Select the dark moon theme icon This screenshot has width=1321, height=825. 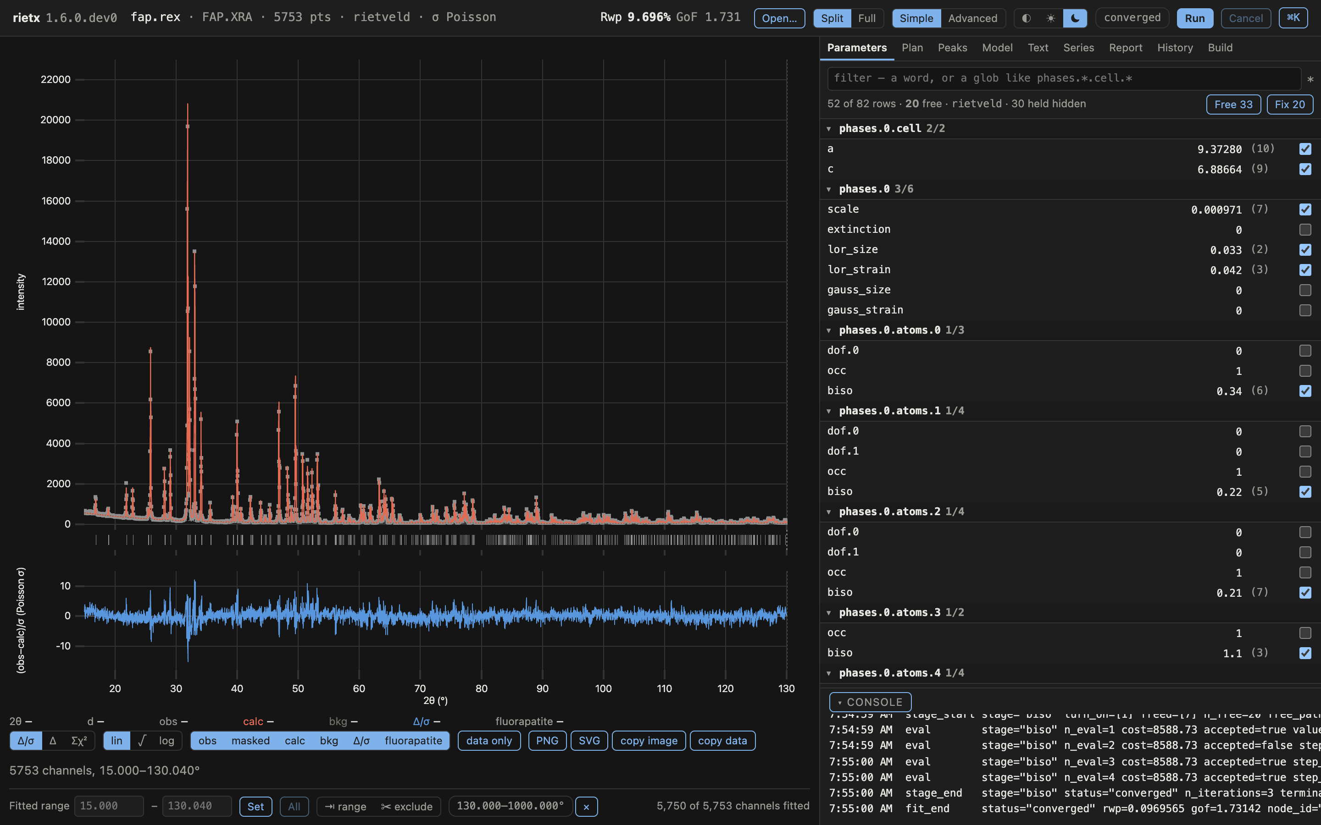(1075, 18)
